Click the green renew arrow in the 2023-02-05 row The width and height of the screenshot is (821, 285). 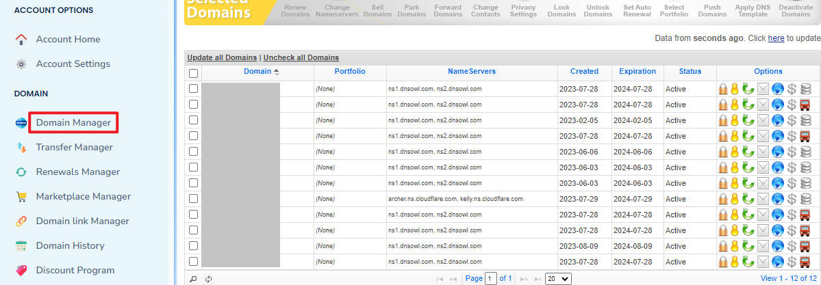pyautogui.click(x=748, y=120)
